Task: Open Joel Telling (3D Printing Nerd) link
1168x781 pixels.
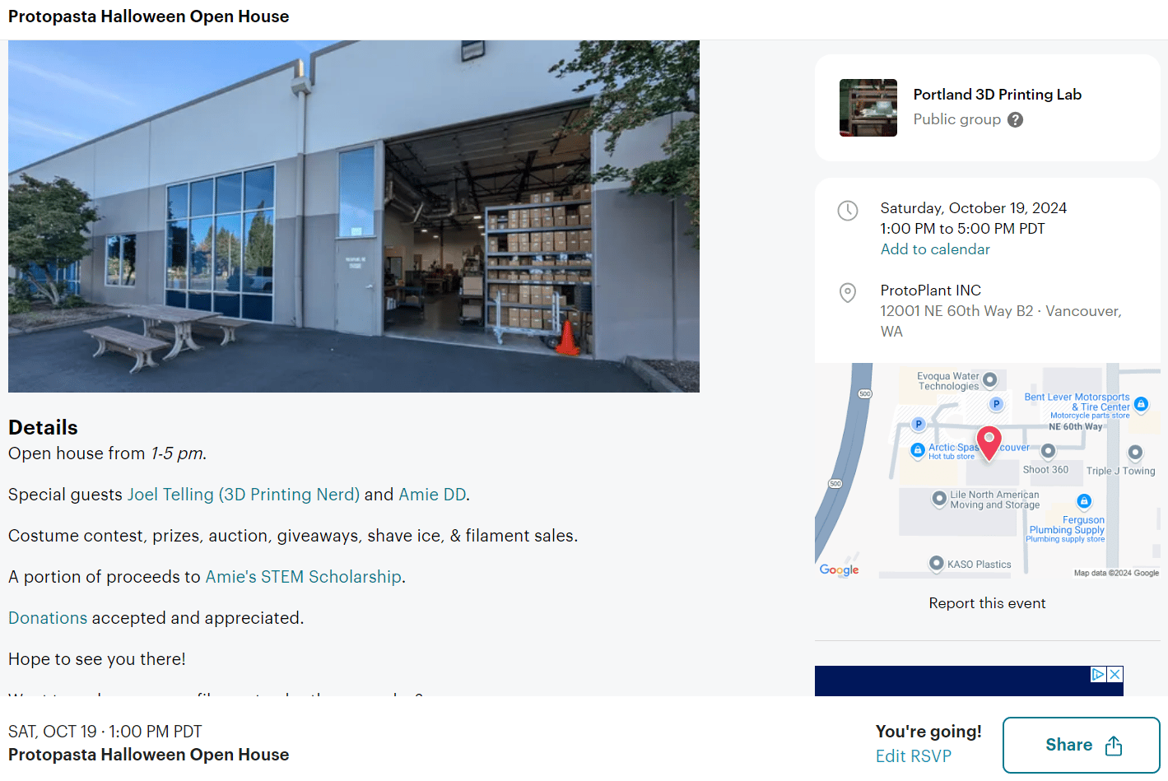Action: pos(244,495)
